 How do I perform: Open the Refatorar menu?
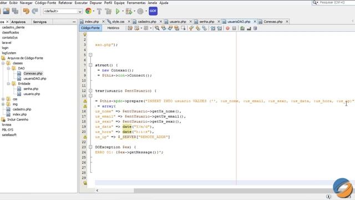coord(65,3)
